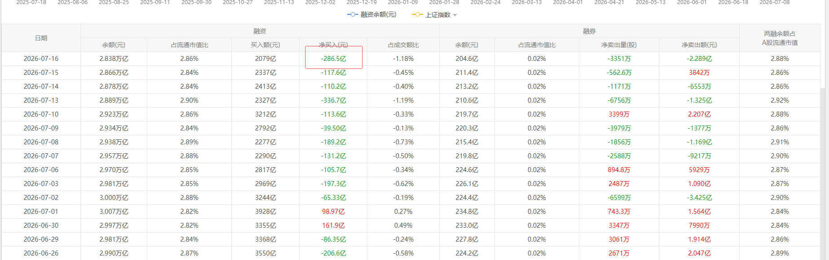The image size is (829, 260).
Task: Select the 2026-06-30 date cell
Action: 41,225
